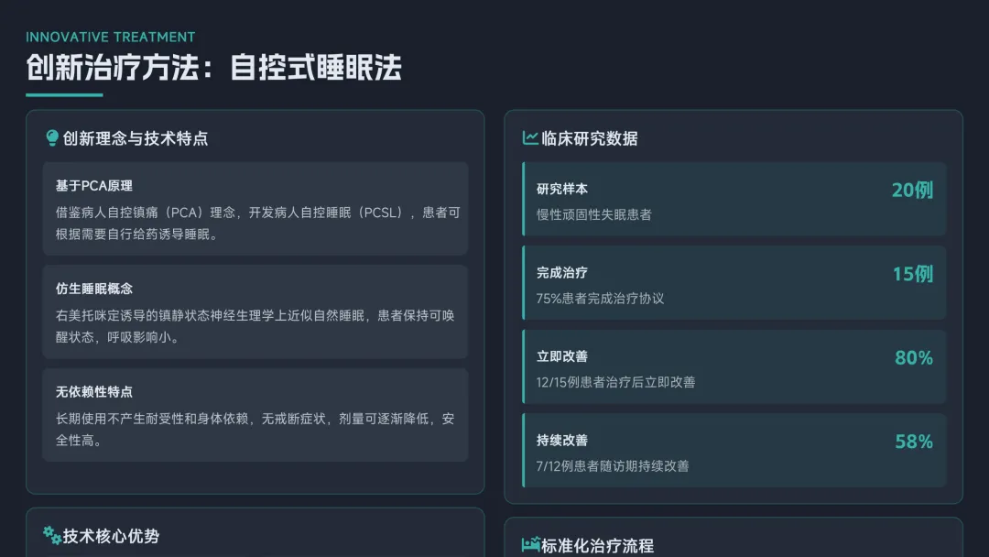The image size is (989, 557).
Task: Select the 基于PCA原理 card
Action: click(255, 209)
